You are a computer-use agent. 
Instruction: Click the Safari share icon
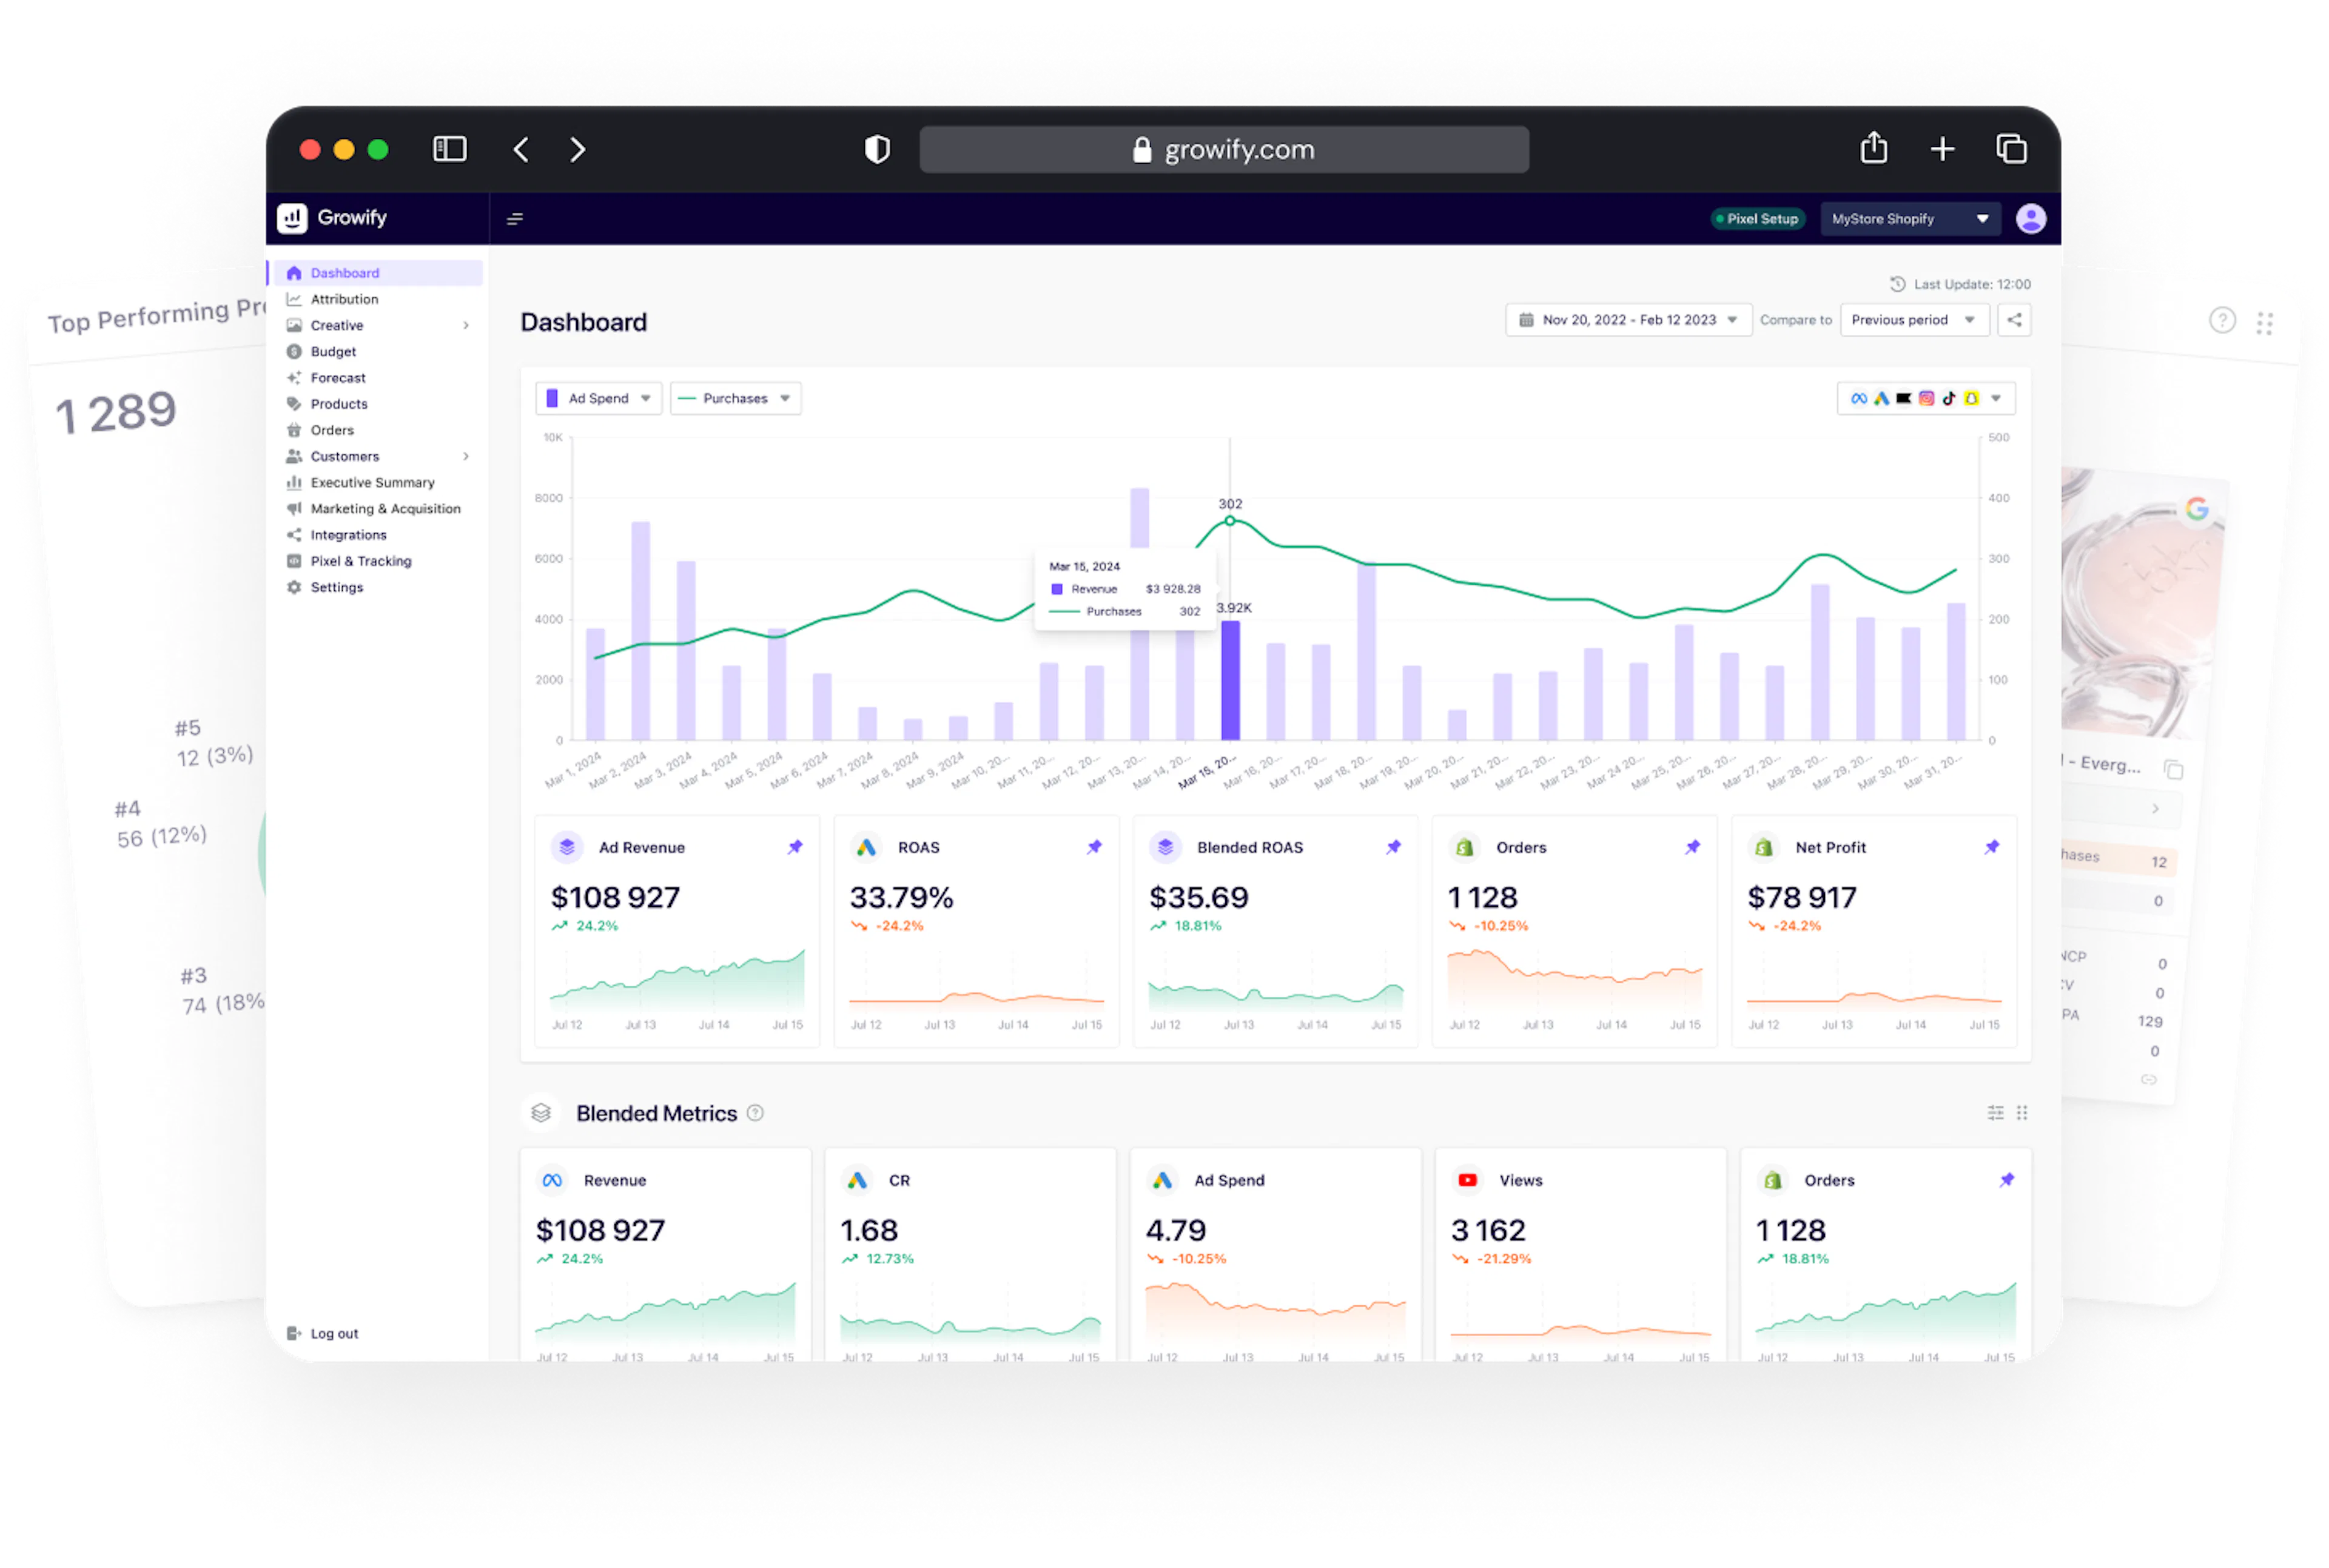point(1873,149)
